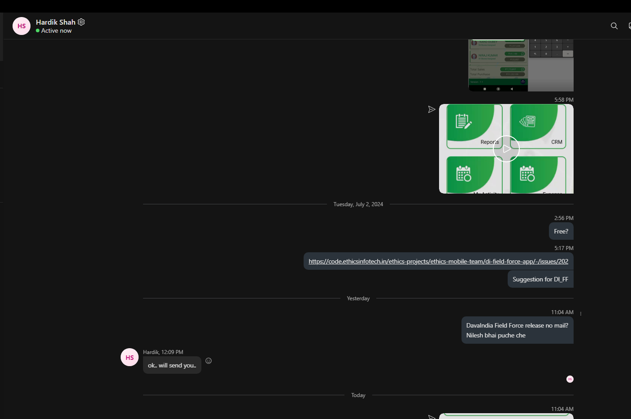
Task: Forward the video message using arrow icon
Action: pos(431,109)
